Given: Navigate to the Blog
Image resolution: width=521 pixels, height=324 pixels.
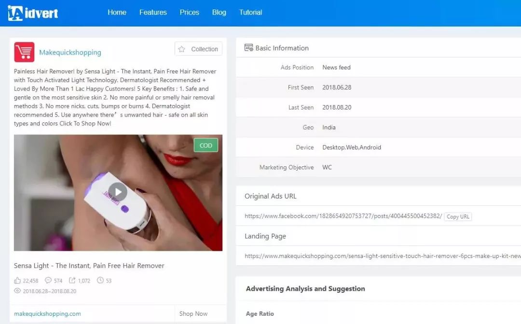Looking at the screenshot, I should pos(219,12).
